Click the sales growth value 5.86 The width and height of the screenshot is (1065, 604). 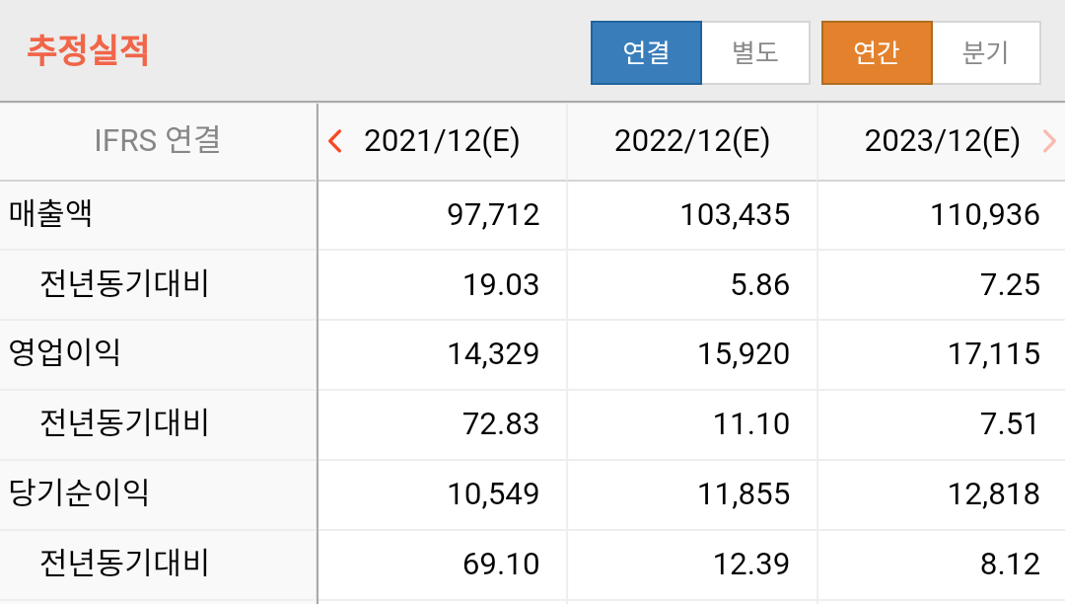(760, 285)
